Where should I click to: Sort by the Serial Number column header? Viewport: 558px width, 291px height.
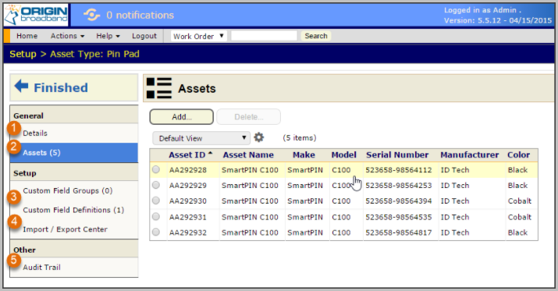click(x=397, y=154)
